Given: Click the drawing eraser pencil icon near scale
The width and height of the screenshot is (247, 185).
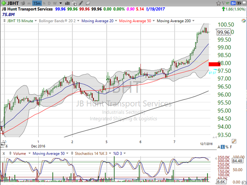Looking at the screenshot, I should coord(234,141).
